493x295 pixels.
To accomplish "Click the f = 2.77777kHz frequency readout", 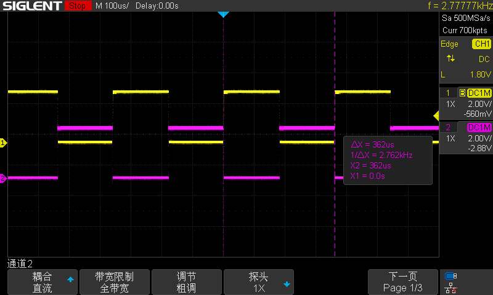I will click(460, 6).
